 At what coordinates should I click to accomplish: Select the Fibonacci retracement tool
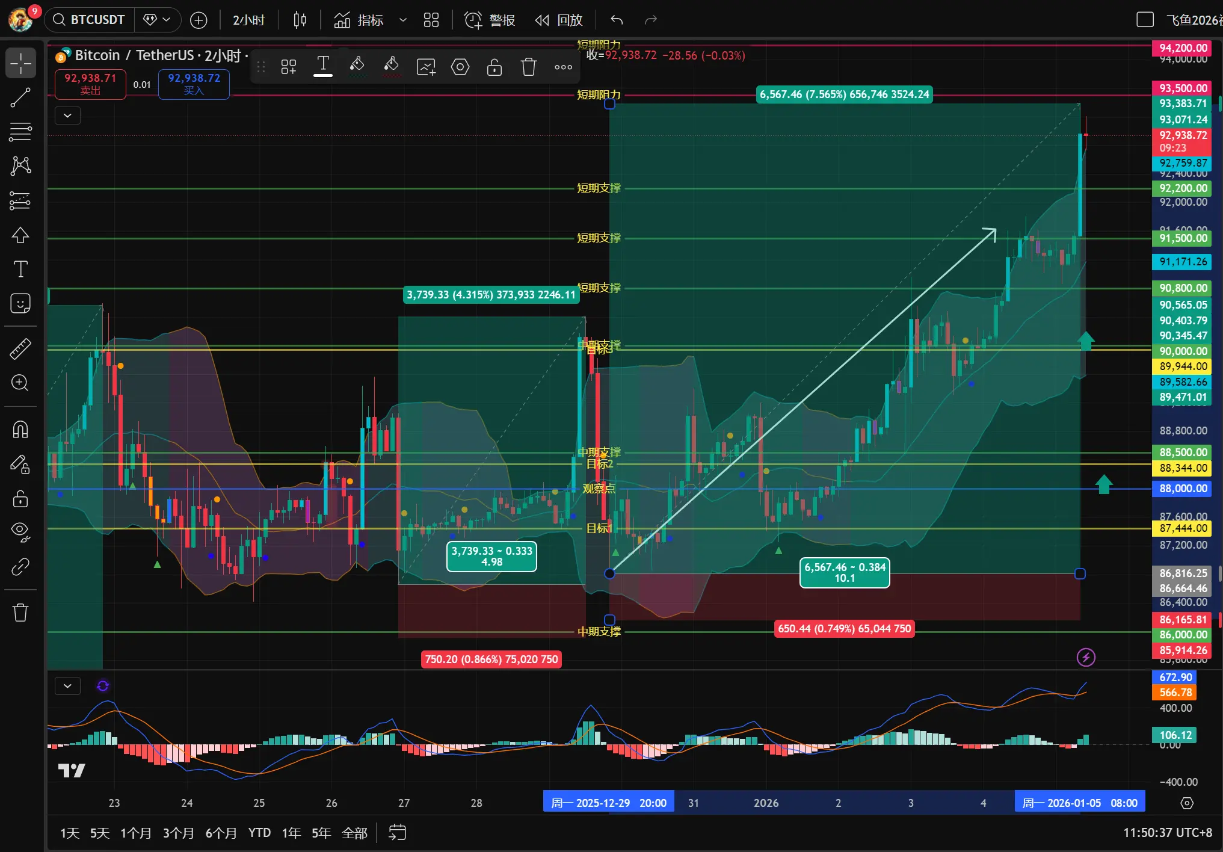(20, 132)
